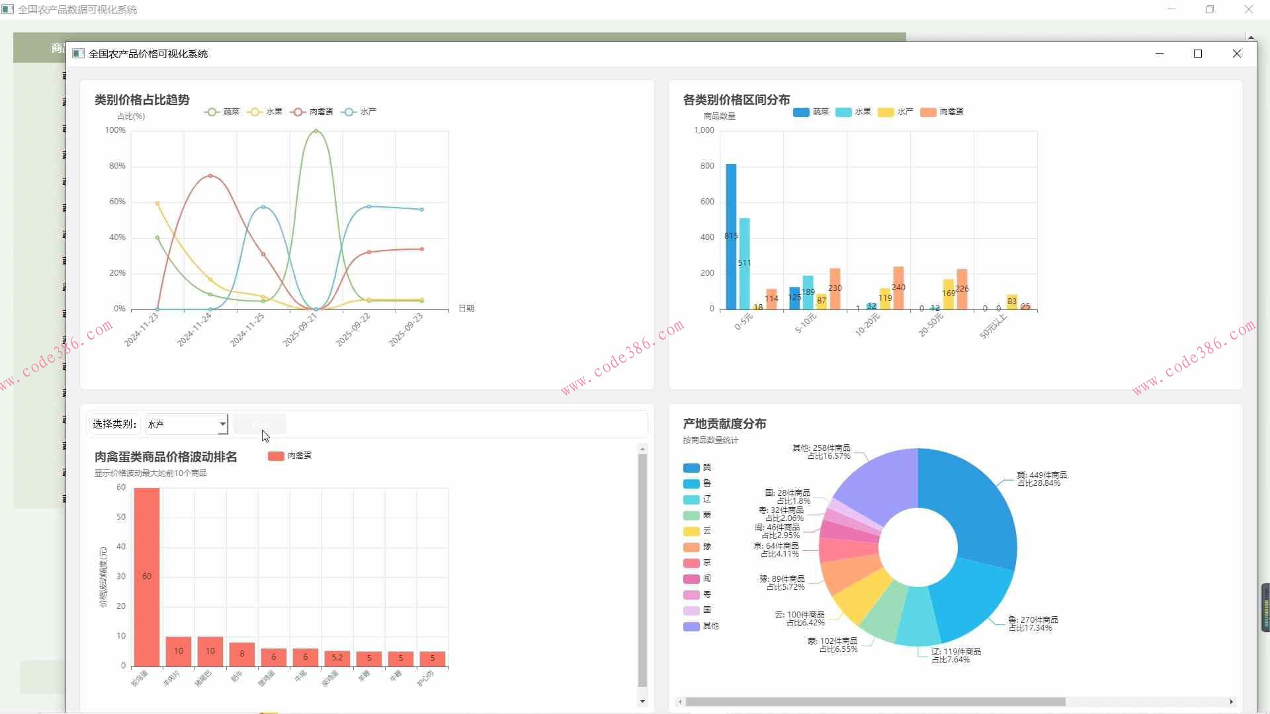Viewport: 1270px width, 714px height.
Task: Click right arrow of pie chart horizontal scrollbar
Action: pyautogui.click(x=1231, y=702)
